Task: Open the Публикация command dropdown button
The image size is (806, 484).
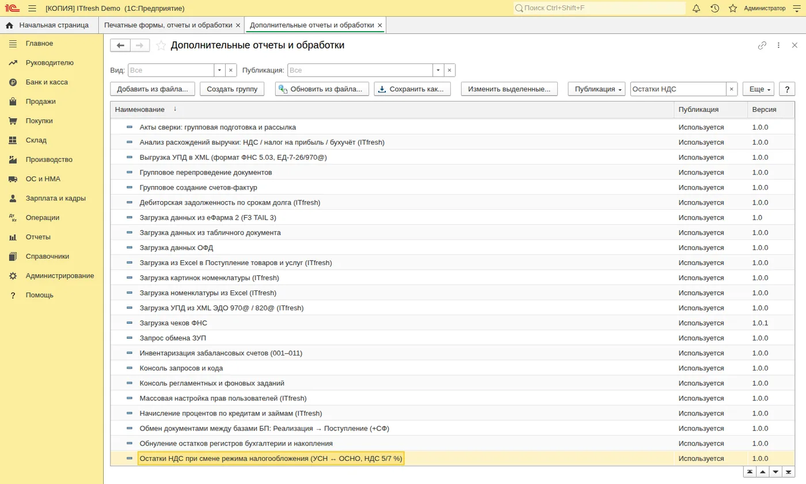Action: (596, 89)
